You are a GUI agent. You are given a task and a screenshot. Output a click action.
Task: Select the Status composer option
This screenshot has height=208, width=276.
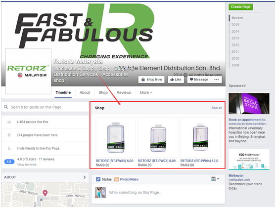pos(104,179)
